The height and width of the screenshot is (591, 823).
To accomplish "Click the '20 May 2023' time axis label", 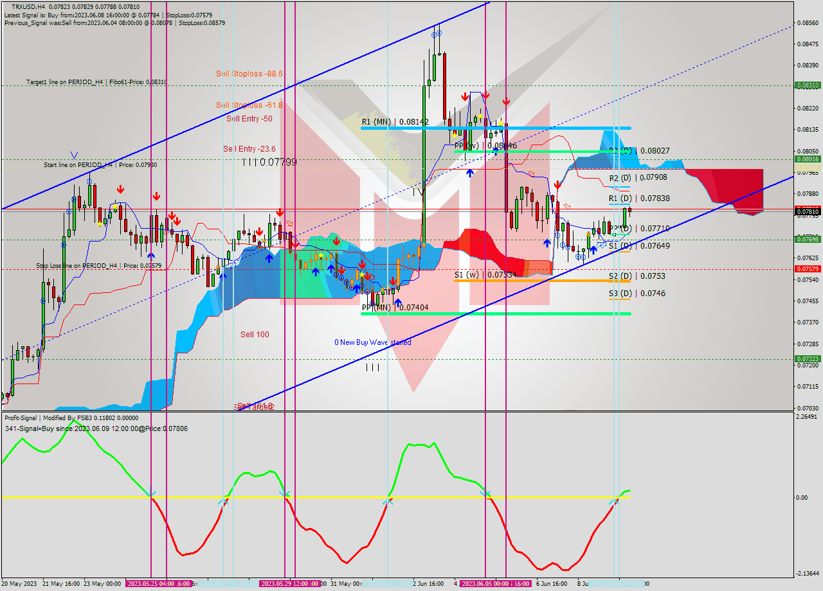I will point(21,584).
